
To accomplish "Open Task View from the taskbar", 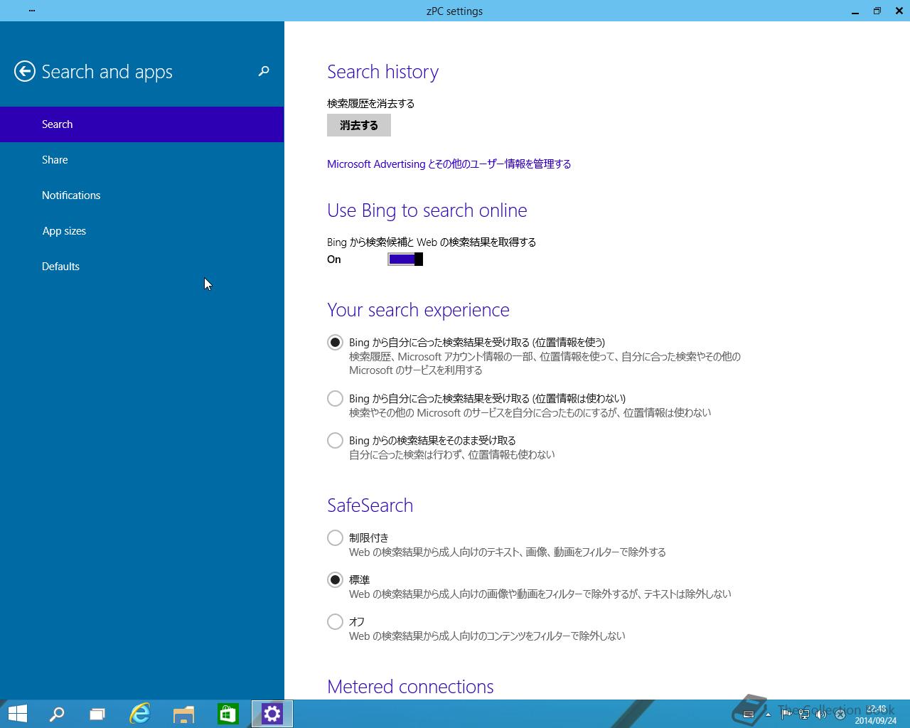I will point(97,714).
